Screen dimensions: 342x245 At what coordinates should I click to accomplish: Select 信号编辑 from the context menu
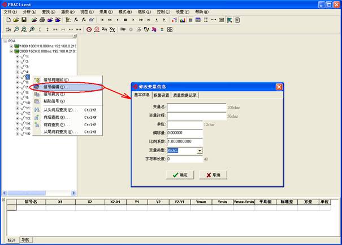click(x=55, y=87)
